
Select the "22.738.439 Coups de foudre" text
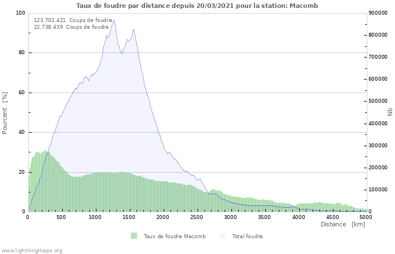71,27
